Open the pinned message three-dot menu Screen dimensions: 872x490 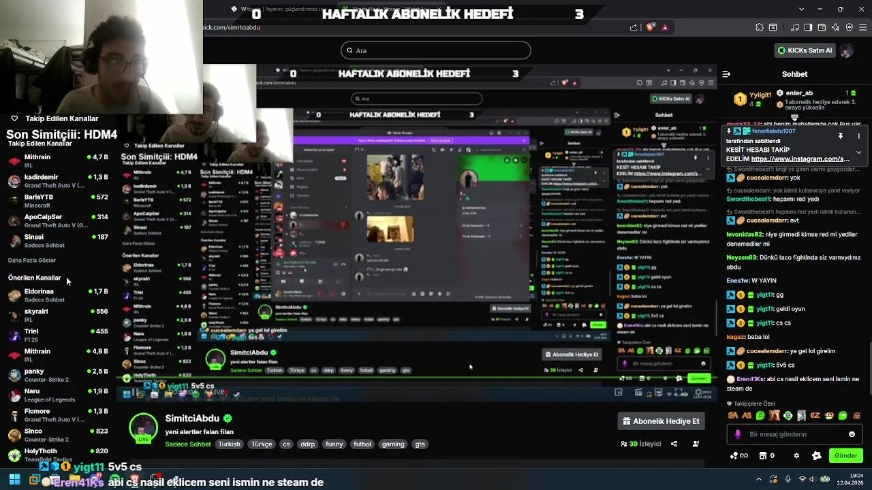(x=858, y=136)
